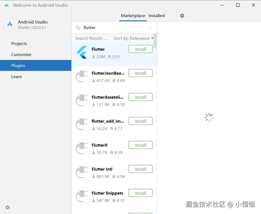Click the Android Studio logo icon
Image resolution: width=261 pixels, height=214 pixels.
coord(10,24)
